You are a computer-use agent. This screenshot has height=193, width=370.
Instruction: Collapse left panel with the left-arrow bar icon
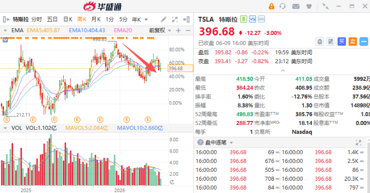tap(6, 19)
